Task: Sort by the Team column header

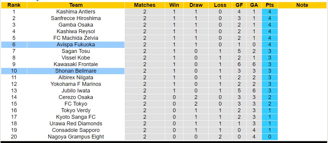Action: tap(76, 5)
